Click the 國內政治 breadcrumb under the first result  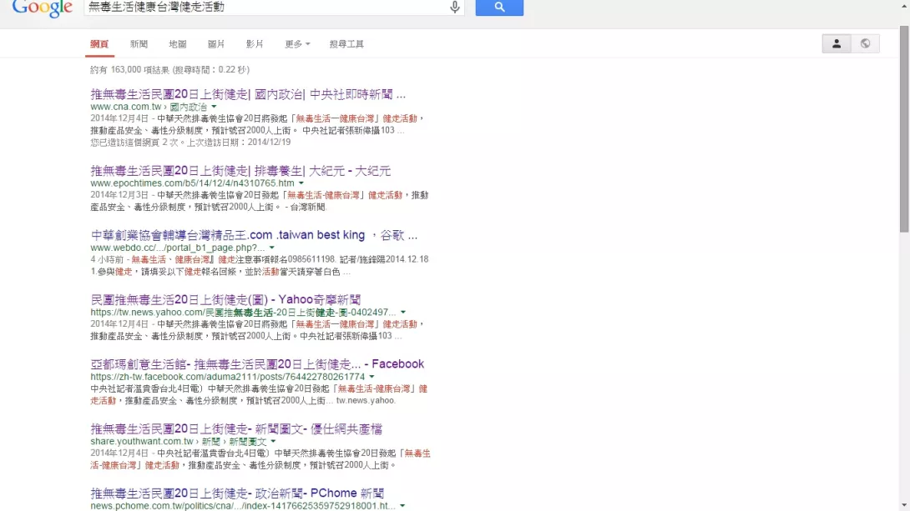click(188, 107)
